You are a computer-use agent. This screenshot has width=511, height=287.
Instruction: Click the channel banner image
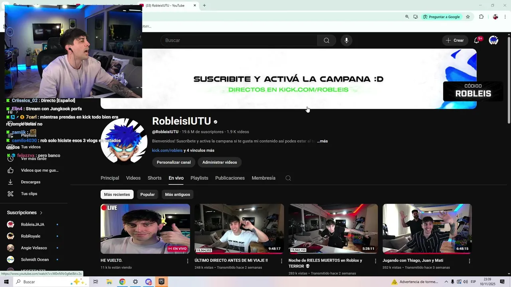289,79
